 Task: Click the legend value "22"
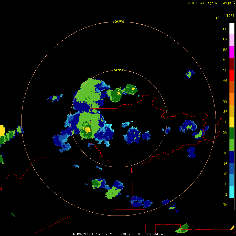point(225,143)
